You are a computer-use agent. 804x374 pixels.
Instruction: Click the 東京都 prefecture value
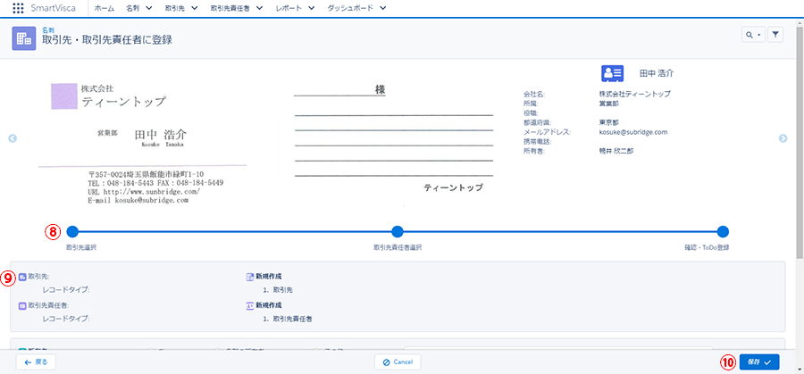pos(609,122)
